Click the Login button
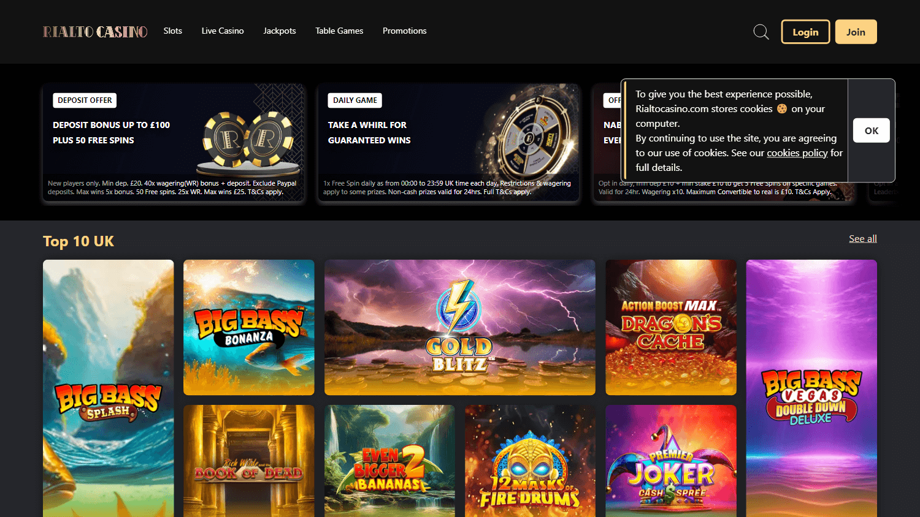Viewport: 920px width, 517px height. (x=805, y=32)
